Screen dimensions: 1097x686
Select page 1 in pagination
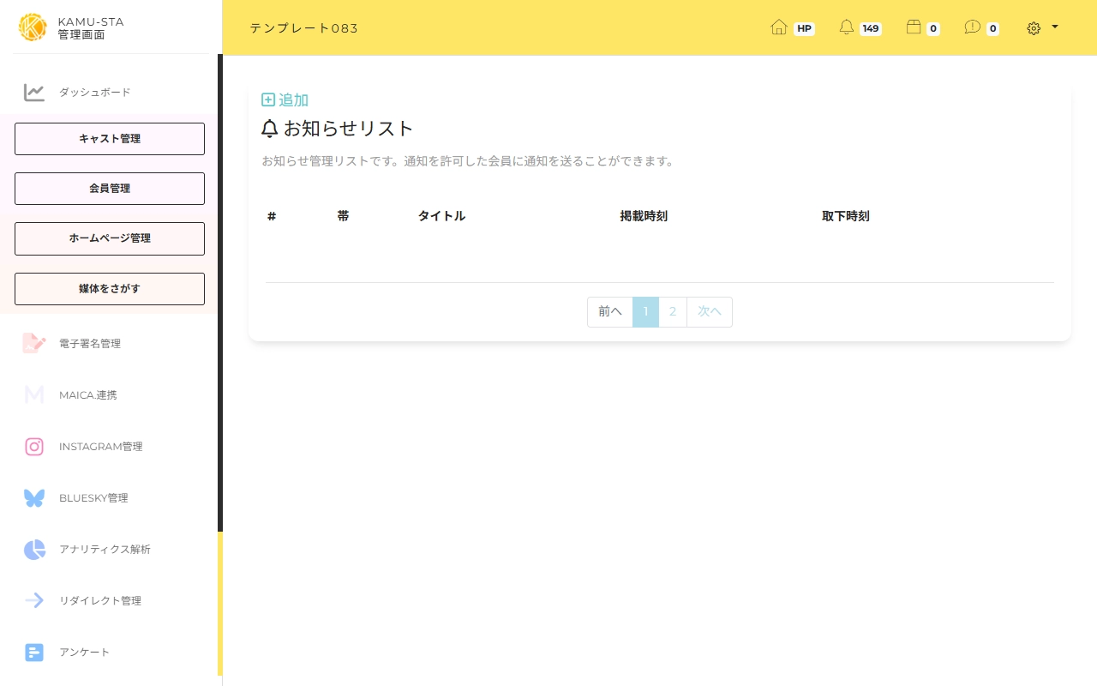645,312
